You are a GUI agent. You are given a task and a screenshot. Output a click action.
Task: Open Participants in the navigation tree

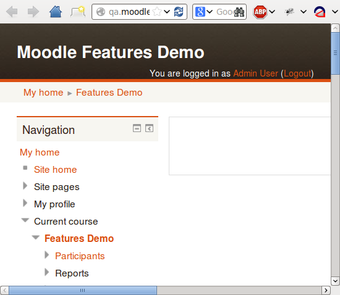pyautogui.click(x=80, y=256)
